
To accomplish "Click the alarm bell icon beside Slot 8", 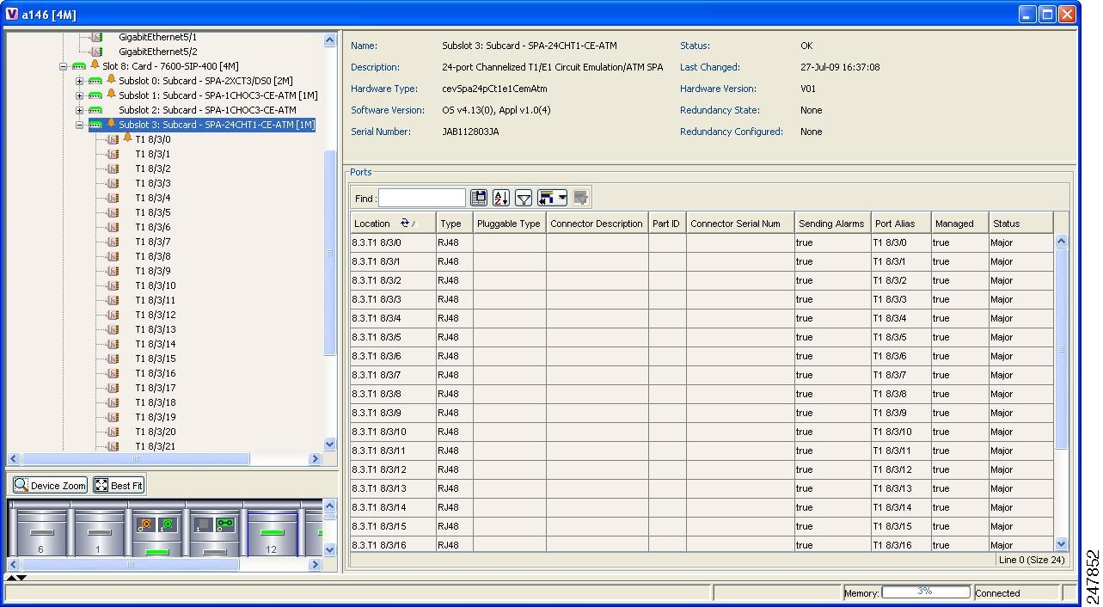I will (95, 65).
